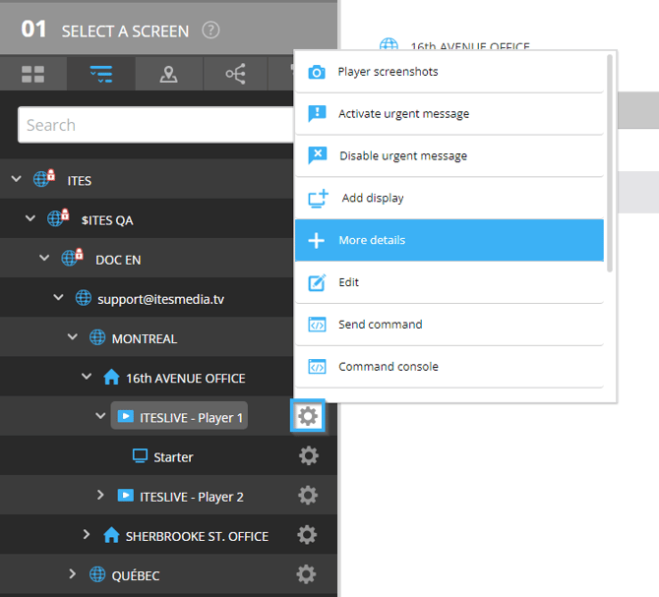Click the code icon beside Command console
659x597 pixels.
click(317, 367)
